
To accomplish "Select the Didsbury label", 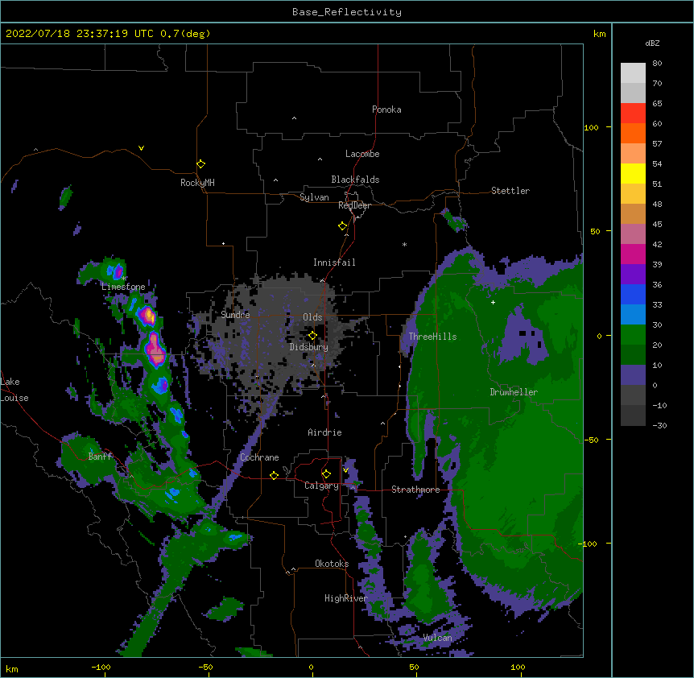I will tap(308, 347).
